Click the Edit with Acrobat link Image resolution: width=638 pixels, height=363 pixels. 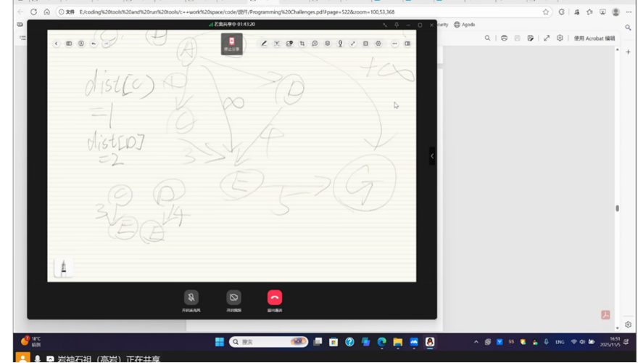point(594,38)
